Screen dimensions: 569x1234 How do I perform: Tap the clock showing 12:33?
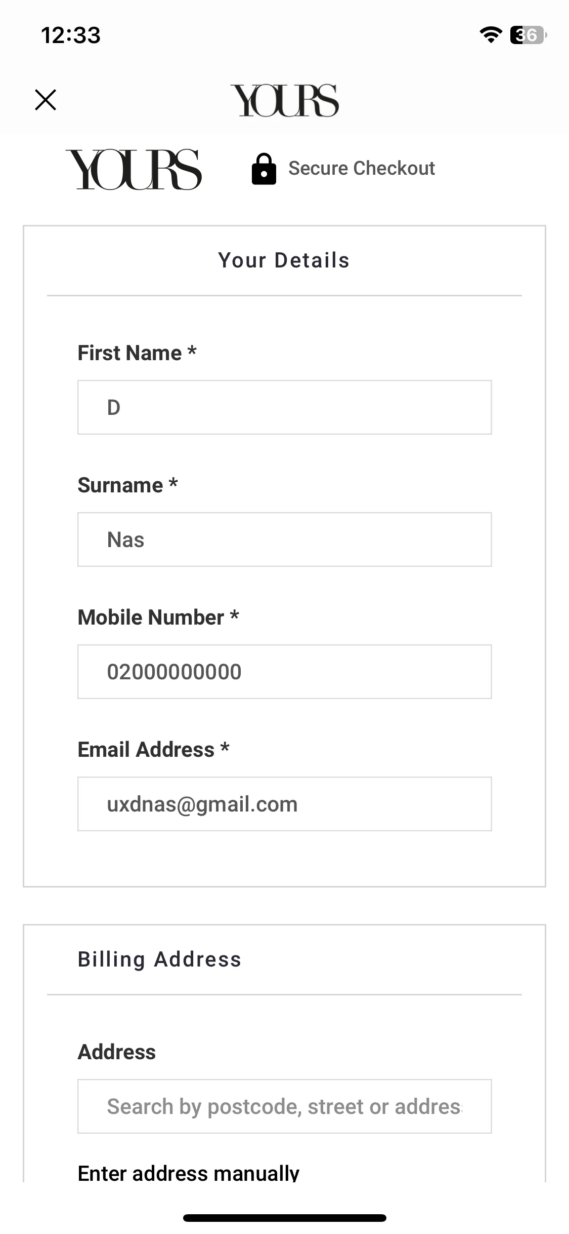click(x=71, y=35)
